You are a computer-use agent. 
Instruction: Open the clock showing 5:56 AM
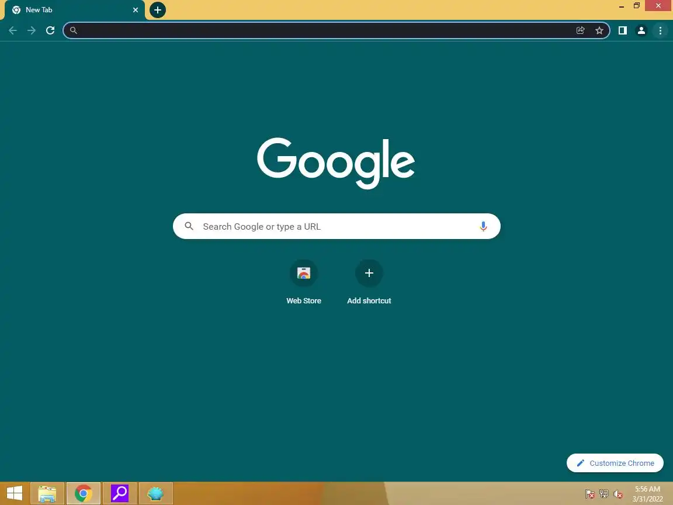647,494
